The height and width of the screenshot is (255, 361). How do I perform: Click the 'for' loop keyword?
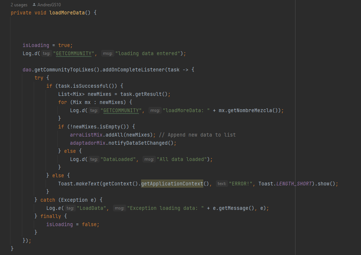pos(63,102)
